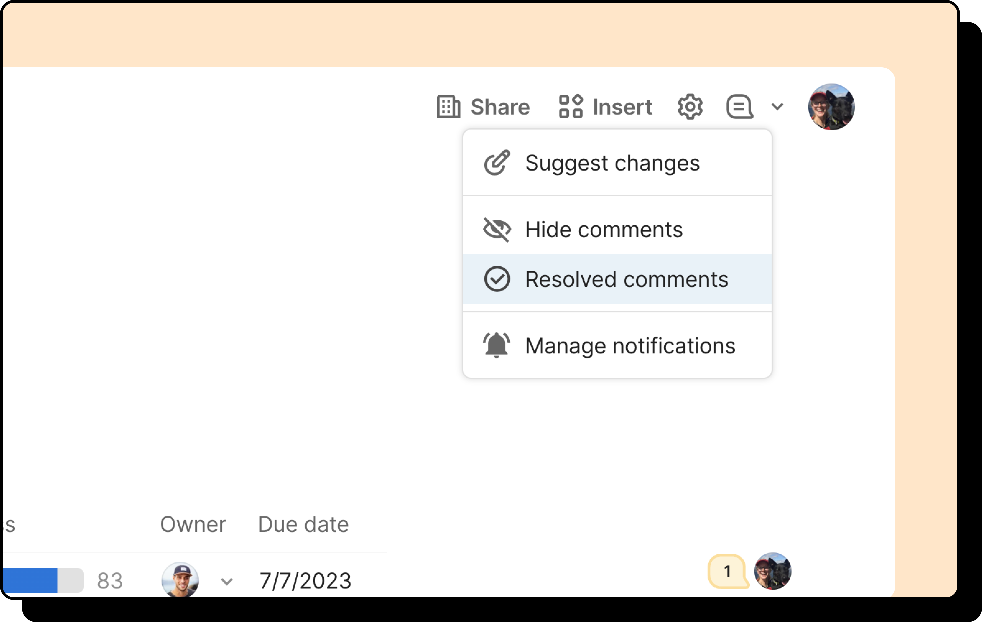Click the Insert button label
Screen dimensions: 982x622
click(x=622, y=107)
